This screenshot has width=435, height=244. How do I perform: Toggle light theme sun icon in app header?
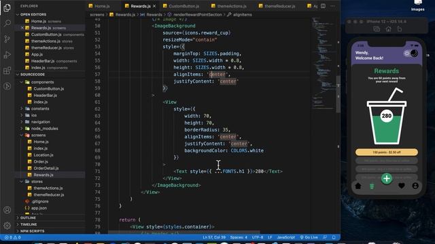click(406, 54)
